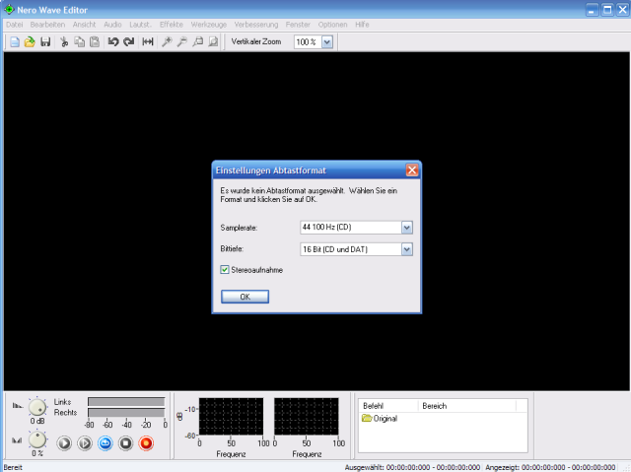Viewport: 631px width, 472px height.
Task: Click the left frequency spectrum display
Action: coord(231,417)
